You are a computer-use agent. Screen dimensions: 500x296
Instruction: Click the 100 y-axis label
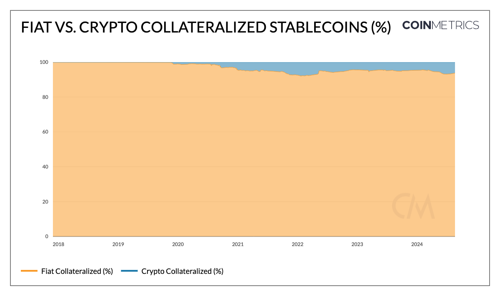[x=45, y=63]
